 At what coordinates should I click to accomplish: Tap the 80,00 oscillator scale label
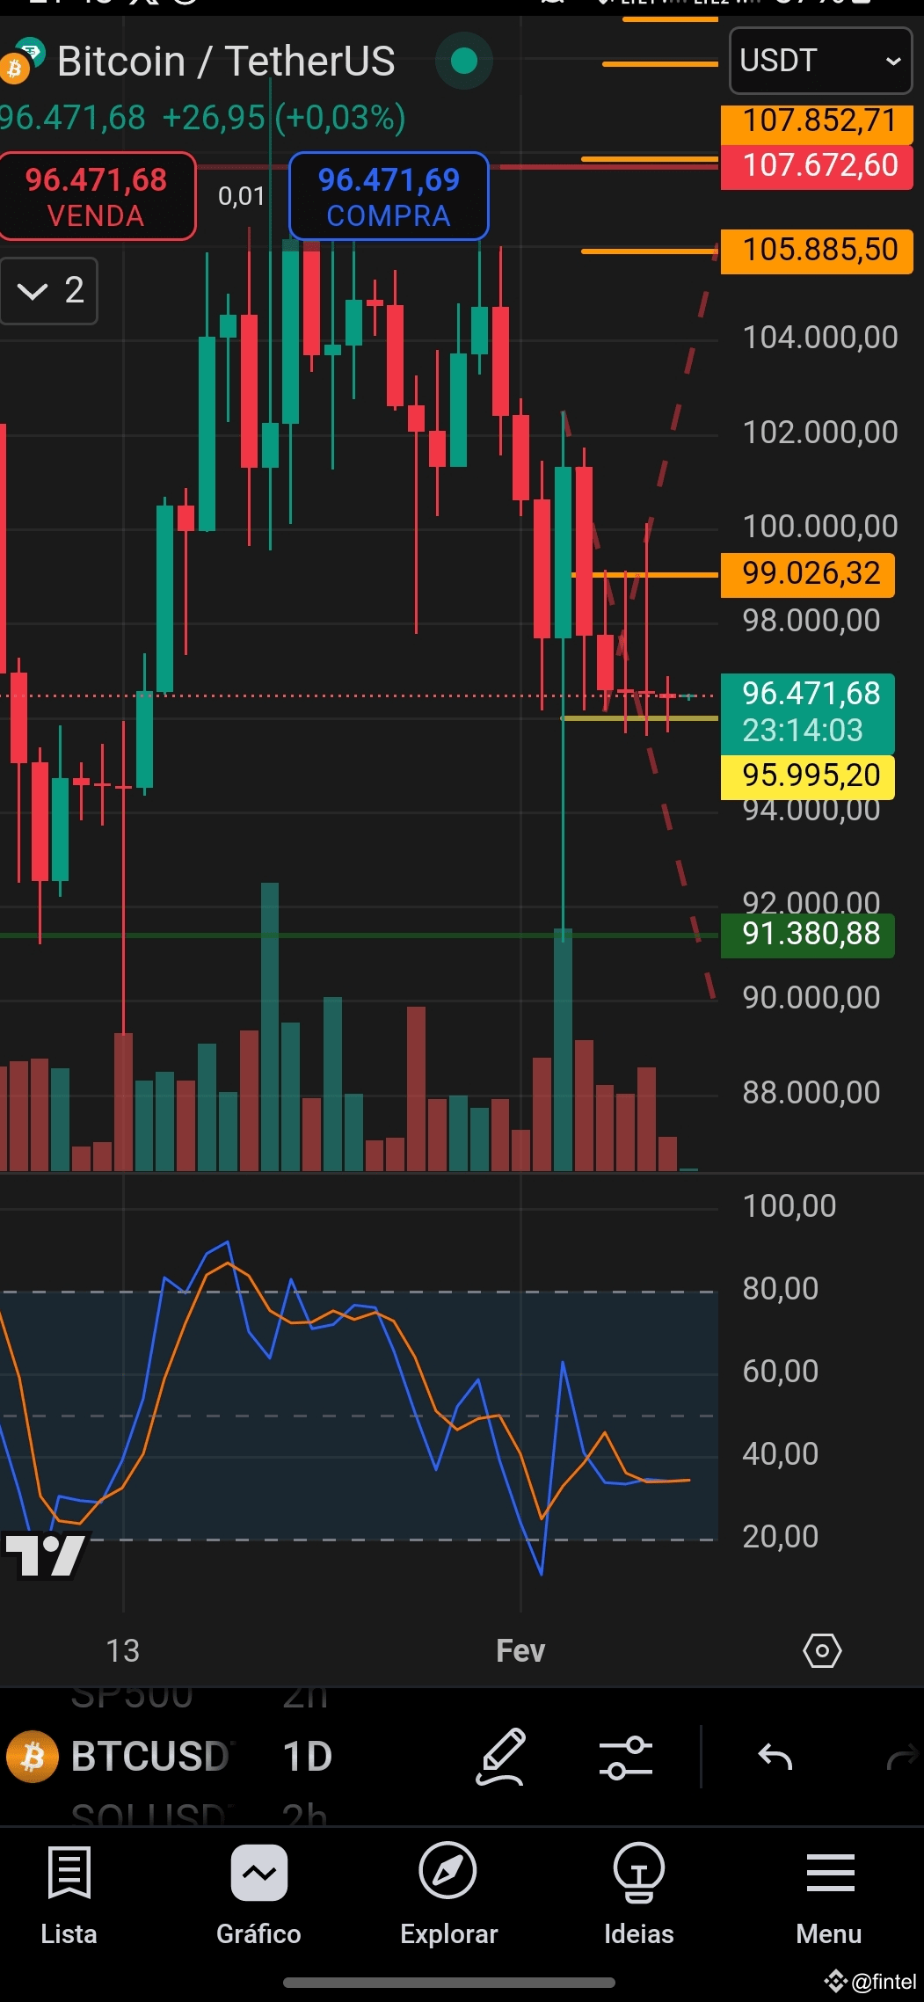point(780,1289)
